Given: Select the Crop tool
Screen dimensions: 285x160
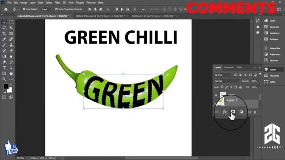Looking at the screenshot, I should click(x=4, y=33).
